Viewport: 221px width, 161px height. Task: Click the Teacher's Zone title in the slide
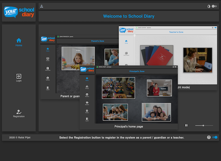pos(176,32)
